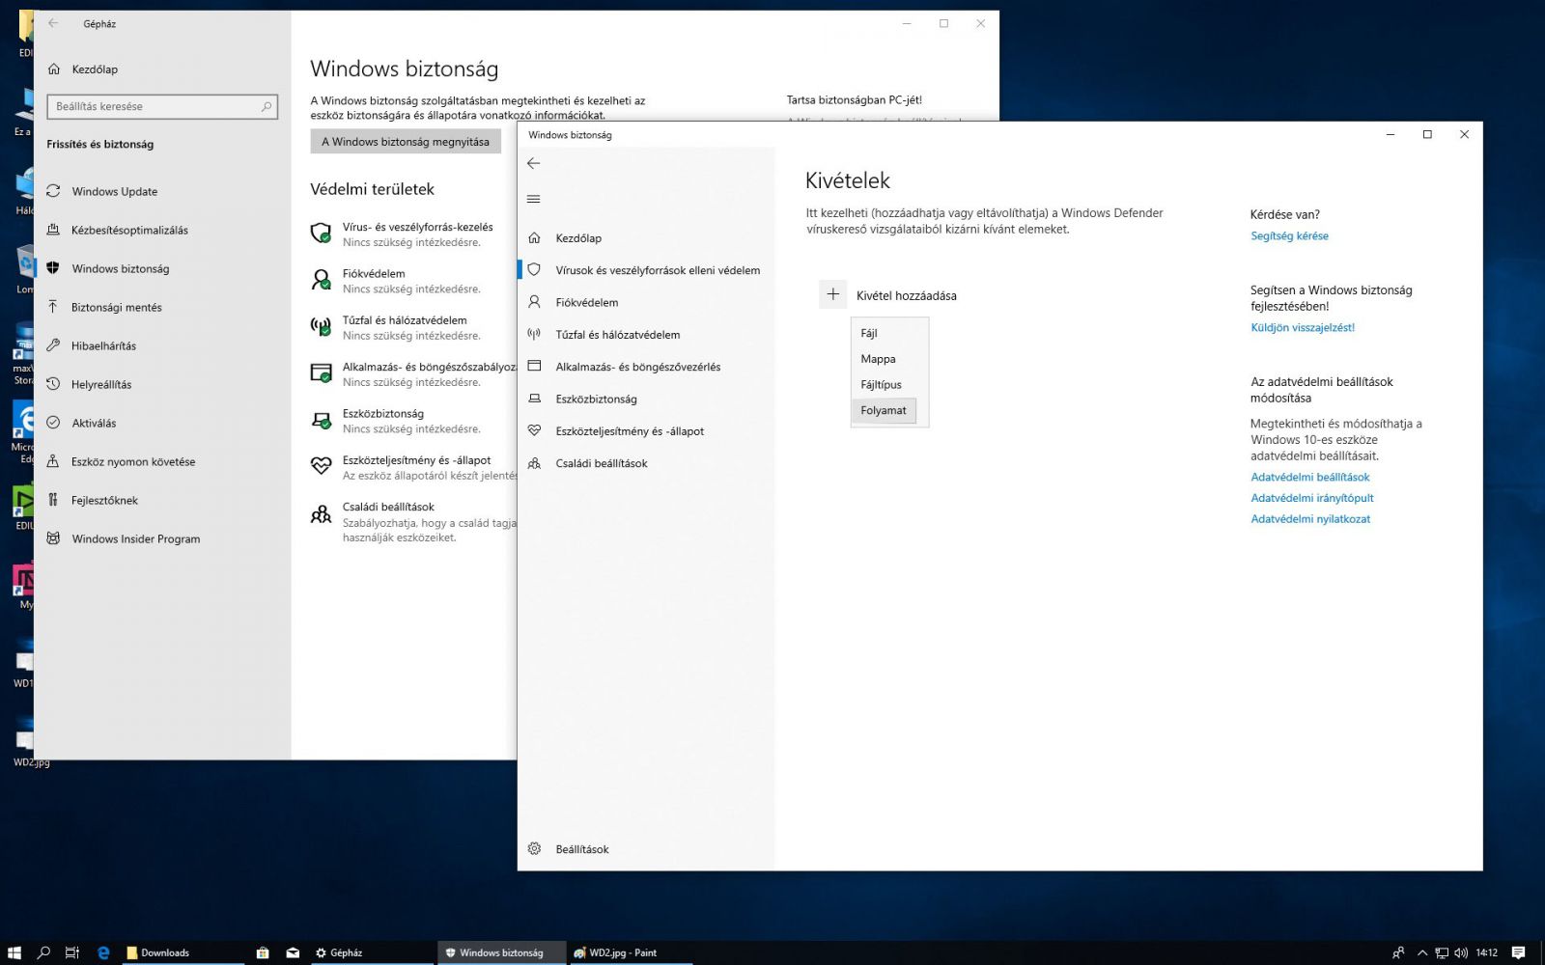This screenshot has height=965, width=1545.
Task: Click the heart icon for Eszközteljesítmény és -állapot
Action: click(x=534, y=431)
